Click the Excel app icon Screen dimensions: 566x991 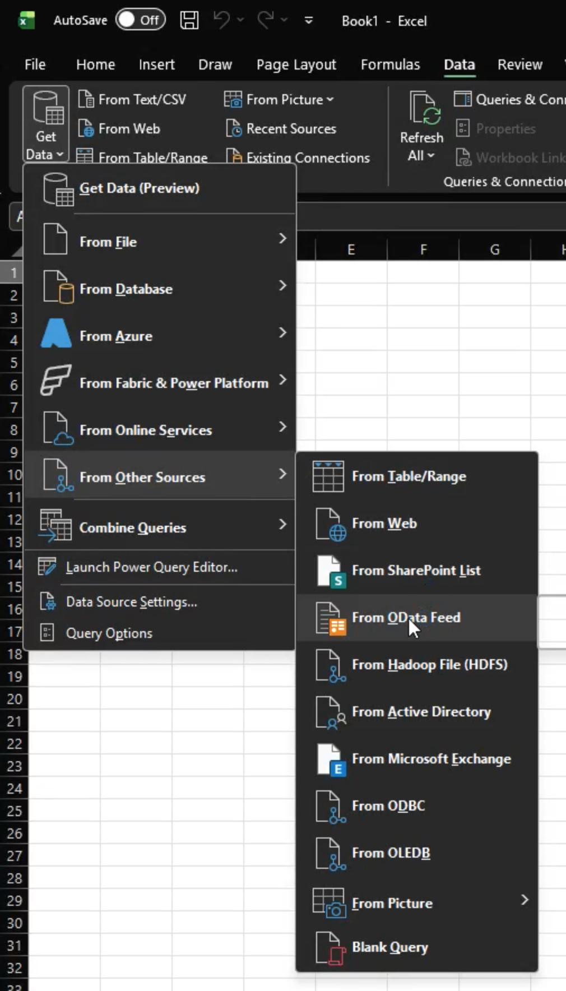pos(26,21)
